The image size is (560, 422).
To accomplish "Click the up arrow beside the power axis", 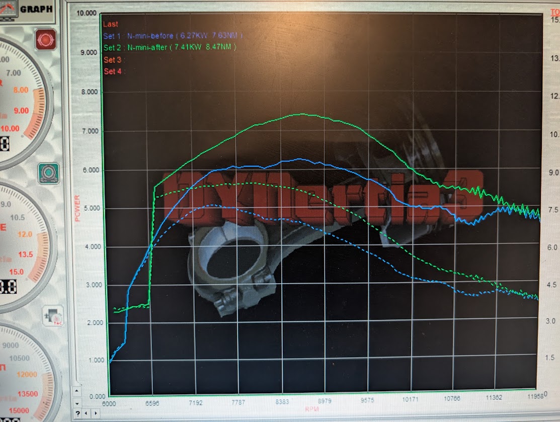I will 77,391.
